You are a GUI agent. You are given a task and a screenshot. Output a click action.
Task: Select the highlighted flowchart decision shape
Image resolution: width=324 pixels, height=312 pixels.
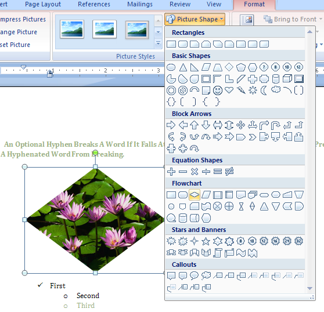[195, 195]
